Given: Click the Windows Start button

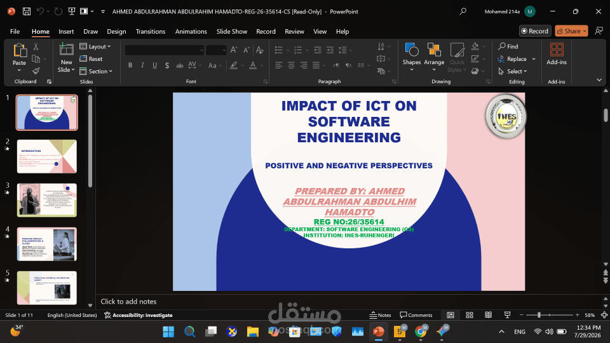Looking at the screenshot, I should click(x=168, y=332).
